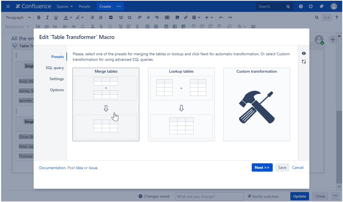This screenshot has height=202, width=343.
Task: Click the Next >> button
Action: click(x=262, y=167)
